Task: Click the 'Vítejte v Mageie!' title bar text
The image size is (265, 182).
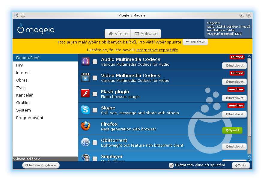Action: (x=132, y=15)
